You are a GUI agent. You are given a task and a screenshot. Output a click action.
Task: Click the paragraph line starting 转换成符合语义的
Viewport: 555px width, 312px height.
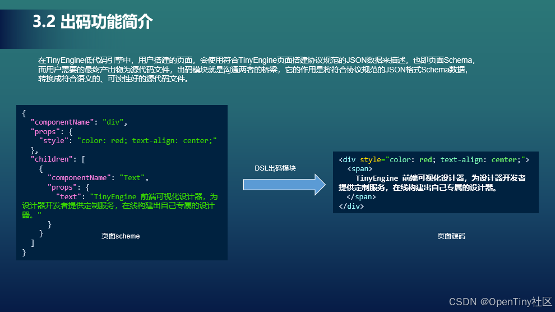(114, 79)
